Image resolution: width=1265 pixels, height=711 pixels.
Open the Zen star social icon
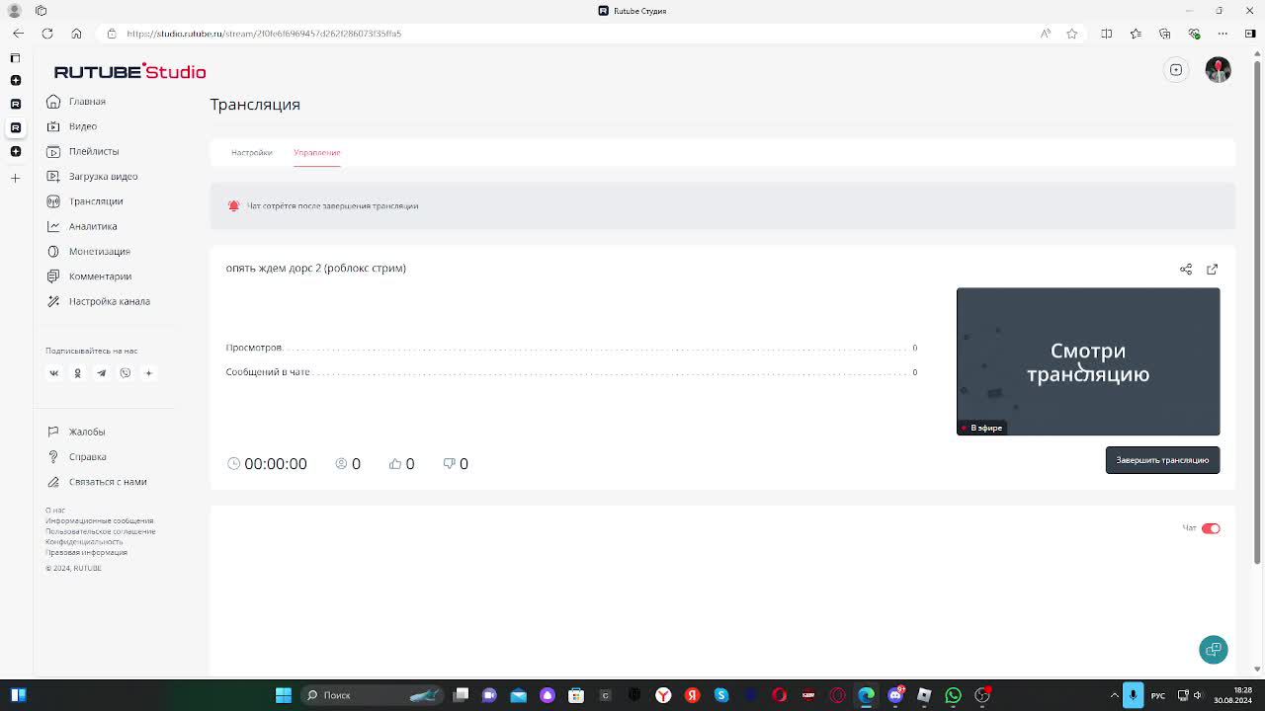pos(149,373)
